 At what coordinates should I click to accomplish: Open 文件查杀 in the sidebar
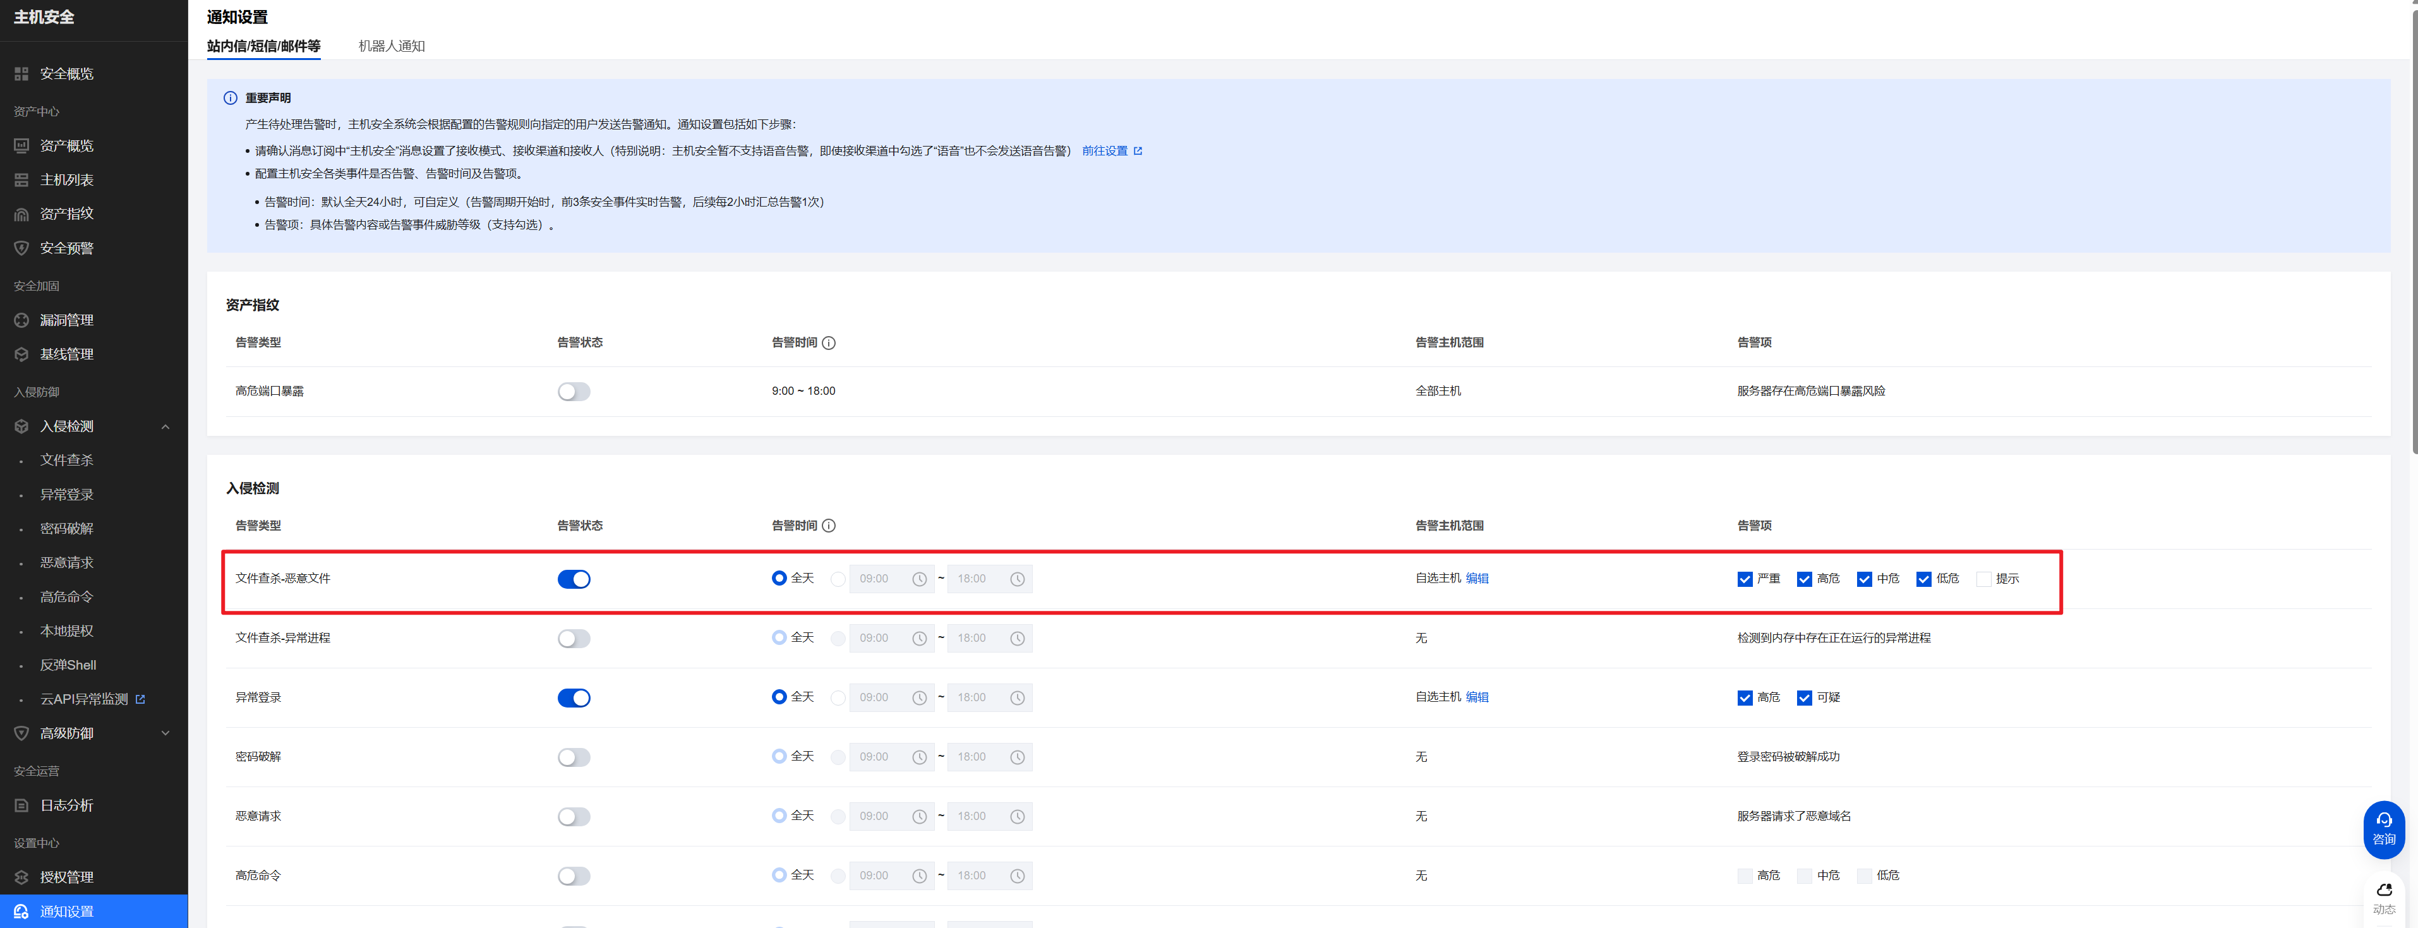pos(67,461)
